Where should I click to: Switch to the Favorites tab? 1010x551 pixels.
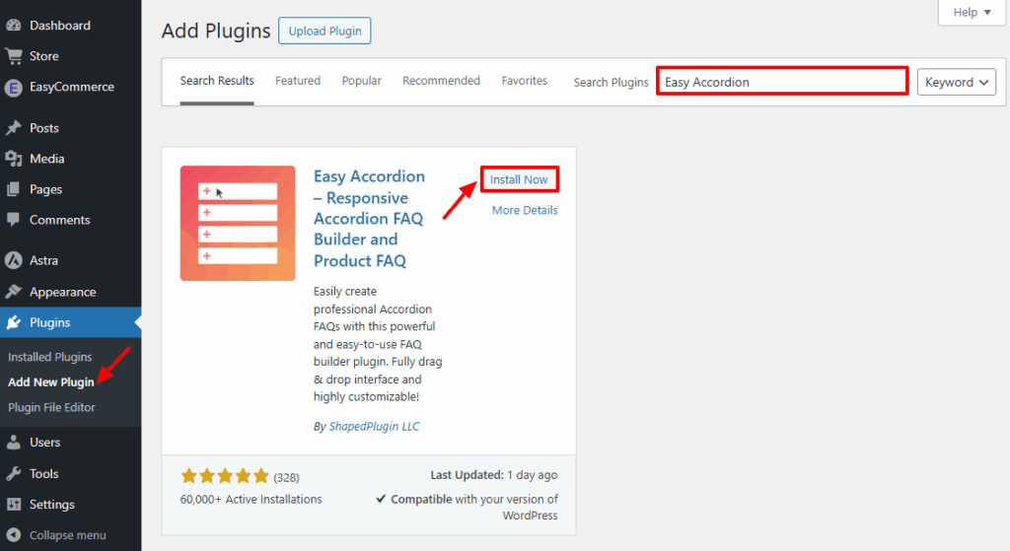point(525,81)
